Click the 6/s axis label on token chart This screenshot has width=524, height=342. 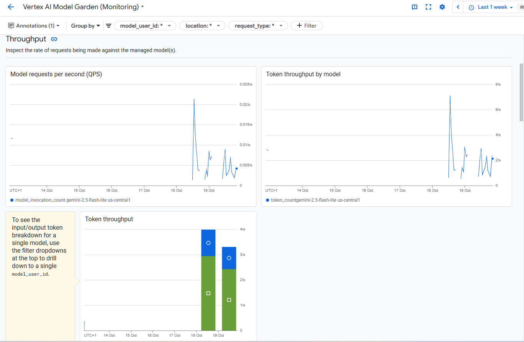tap(498, 110)
